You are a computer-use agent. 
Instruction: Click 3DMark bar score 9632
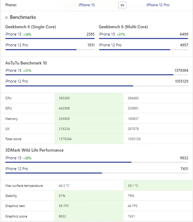coord(184,158)
